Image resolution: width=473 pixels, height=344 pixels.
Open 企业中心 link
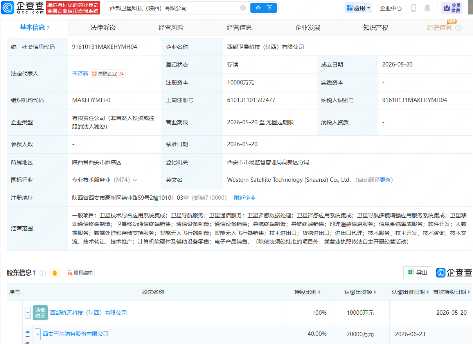click(x=390, y=8)
